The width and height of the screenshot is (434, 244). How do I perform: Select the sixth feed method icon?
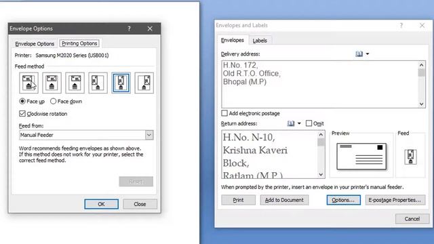[x=144, y=83]
